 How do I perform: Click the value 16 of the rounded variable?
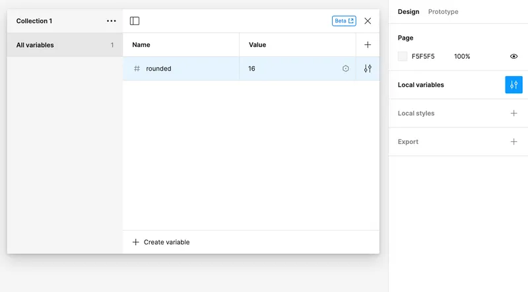(x=252, y=69)
